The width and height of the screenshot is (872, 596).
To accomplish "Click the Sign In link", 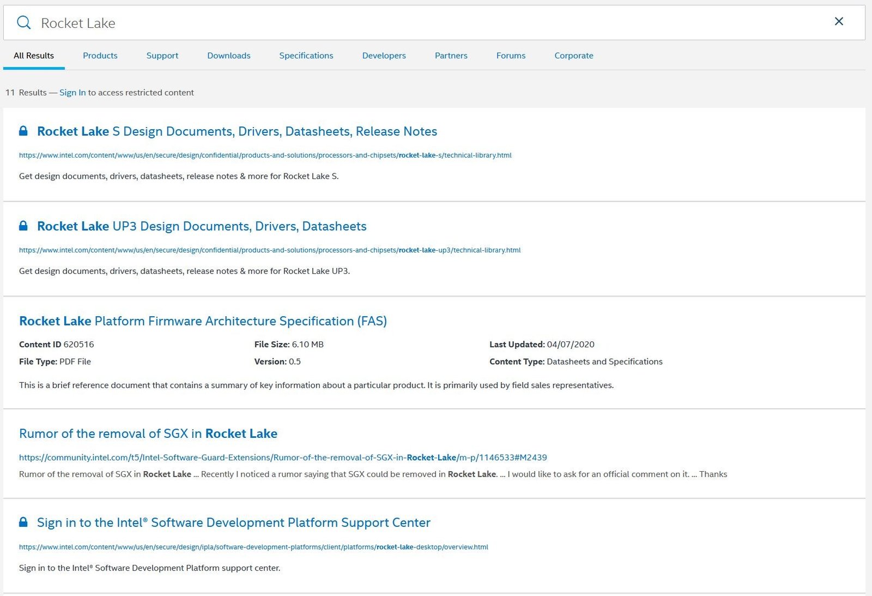I will 72,93.
